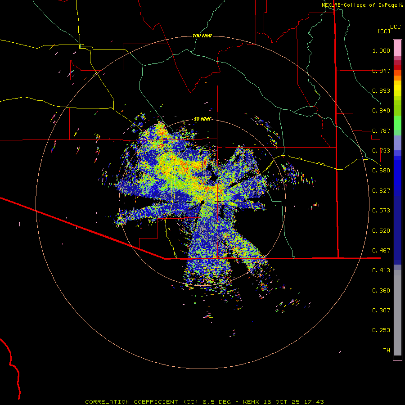Select the 0.307 scale label
Viewport: 405px width, 405px height.
click(381, 310)
